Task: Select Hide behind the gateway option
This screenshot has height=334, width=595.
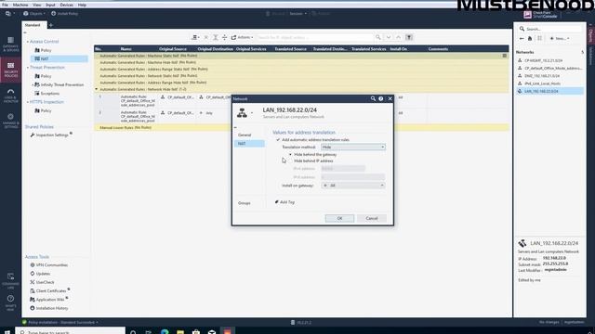Action: pos(290,155)
